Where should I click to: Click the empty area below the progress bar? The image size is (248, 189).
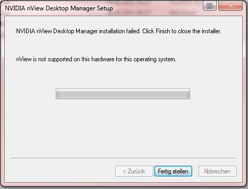[x=123, y=128]
